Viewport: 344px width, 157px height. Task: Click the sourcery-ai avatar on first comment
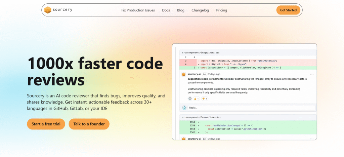184,74
